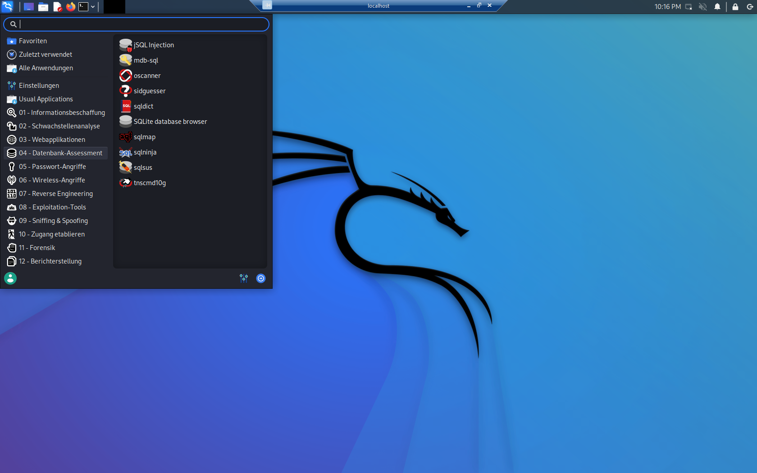This screenshot has width=757, height=473.
Task: Open 07 - Reverse Engineering category
Action: click(x=56, y=194)
